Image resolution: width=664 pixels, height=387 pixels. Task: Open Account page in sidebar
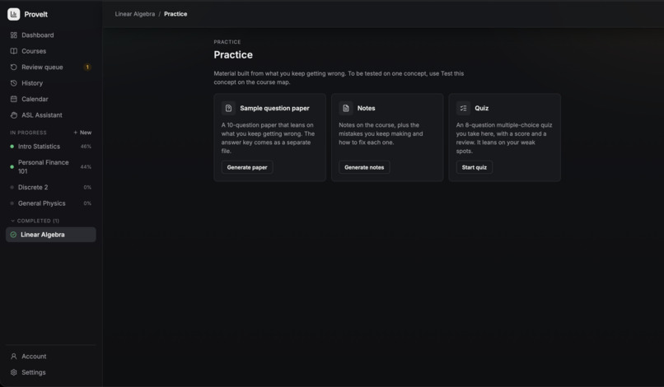coord(51,357)
